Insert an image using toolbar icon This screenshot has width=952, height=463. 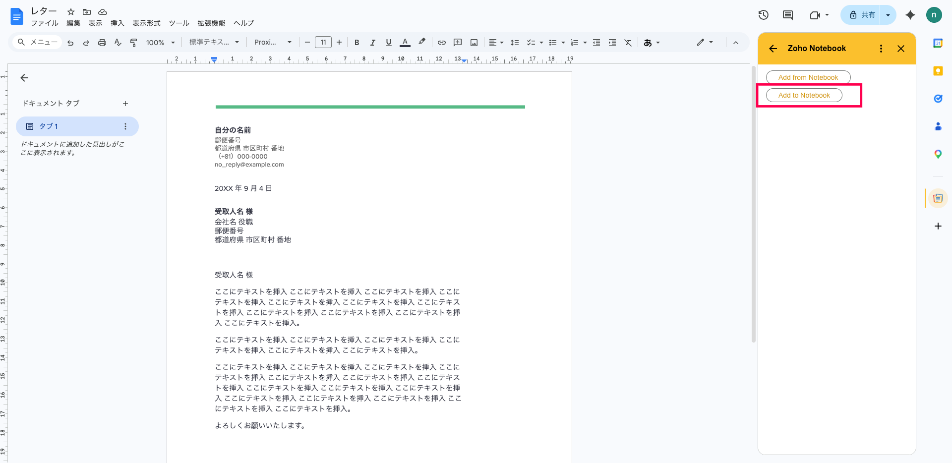pyautogui.click(x=474, y=43)
